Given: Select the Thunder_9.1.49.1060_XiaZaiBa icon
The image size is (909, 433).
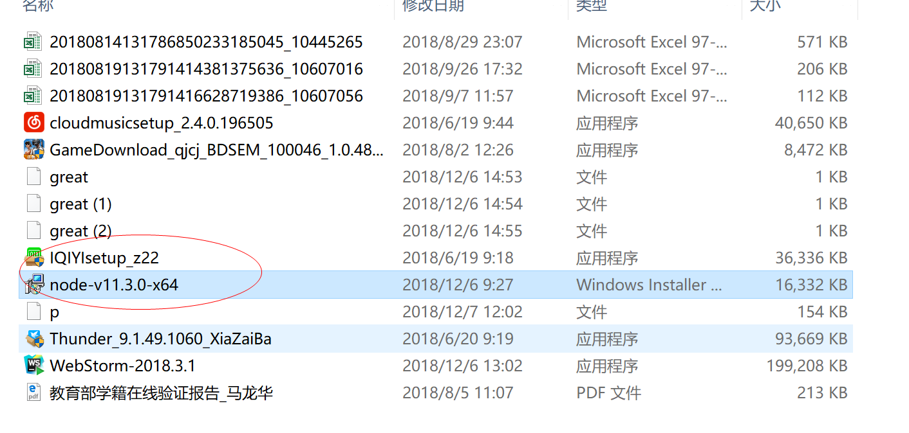Looking at the screenshot, I should pos(33,338).
